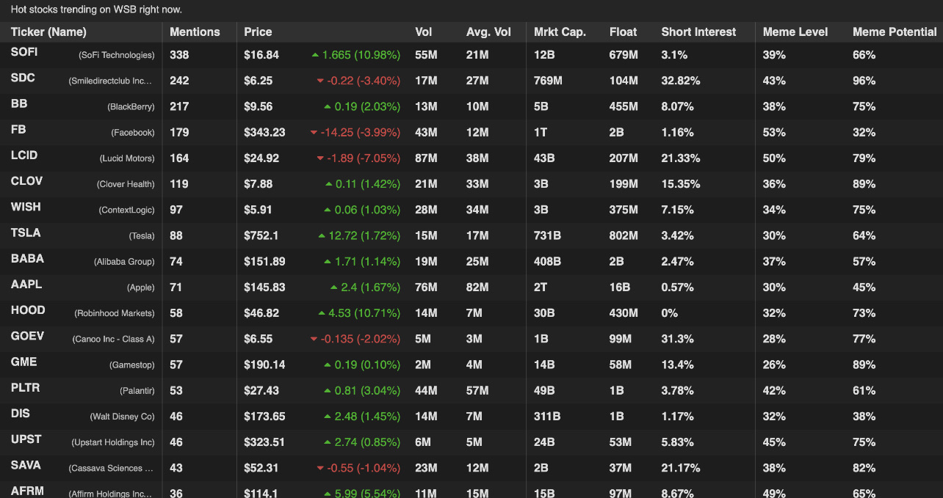Open the GME ticker link
The width and height of the screenshot is (943, 498).
coord(24,362)
